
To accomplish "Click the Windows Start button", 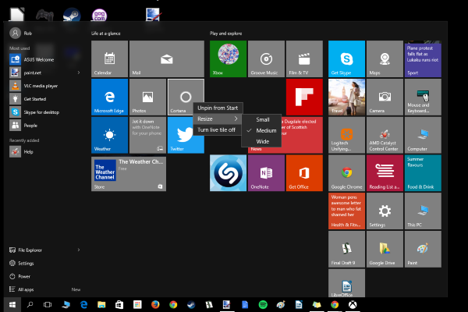I will click(x=12, y=304).
